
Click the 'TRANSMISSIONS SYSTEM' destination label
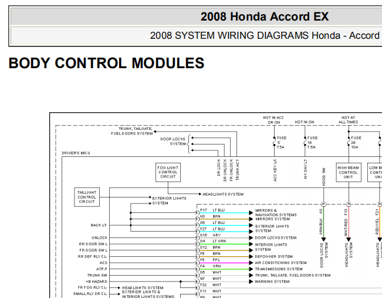[279, 269]
